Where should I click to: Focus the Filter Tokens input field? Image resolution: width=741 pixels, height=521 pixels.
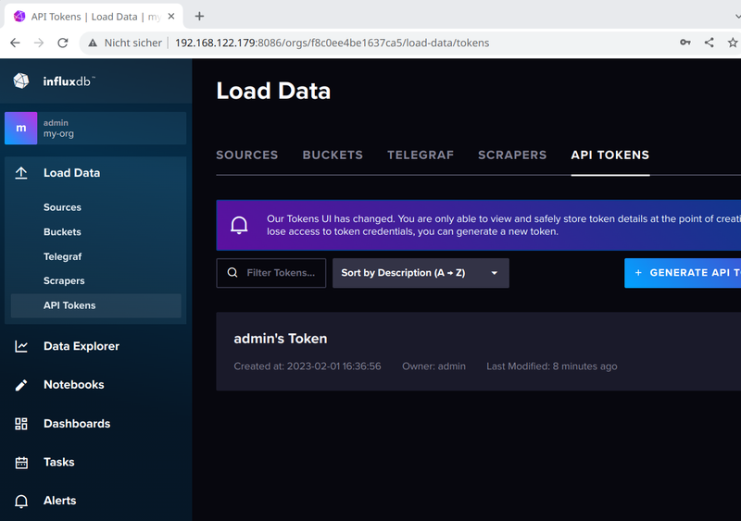coord(271,273)
